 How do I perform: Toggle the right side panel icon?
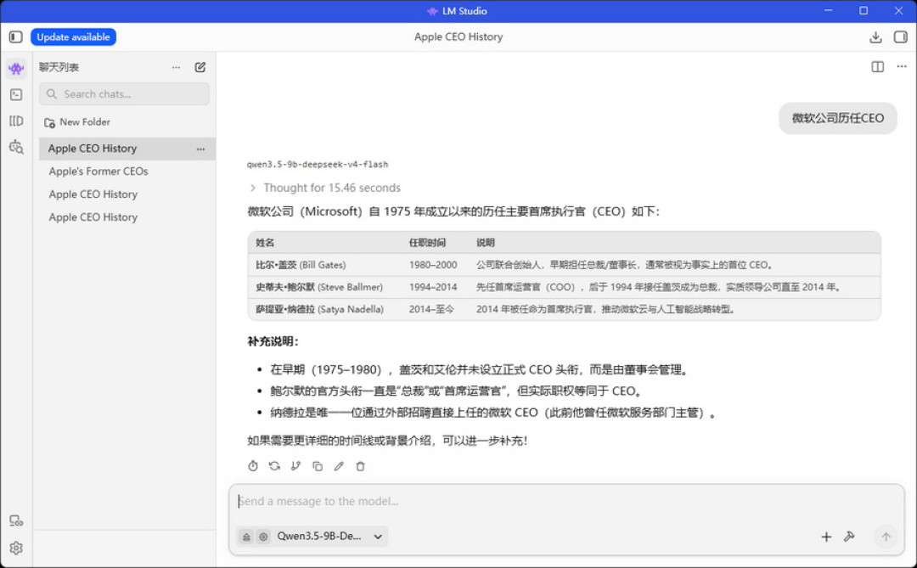901,37
